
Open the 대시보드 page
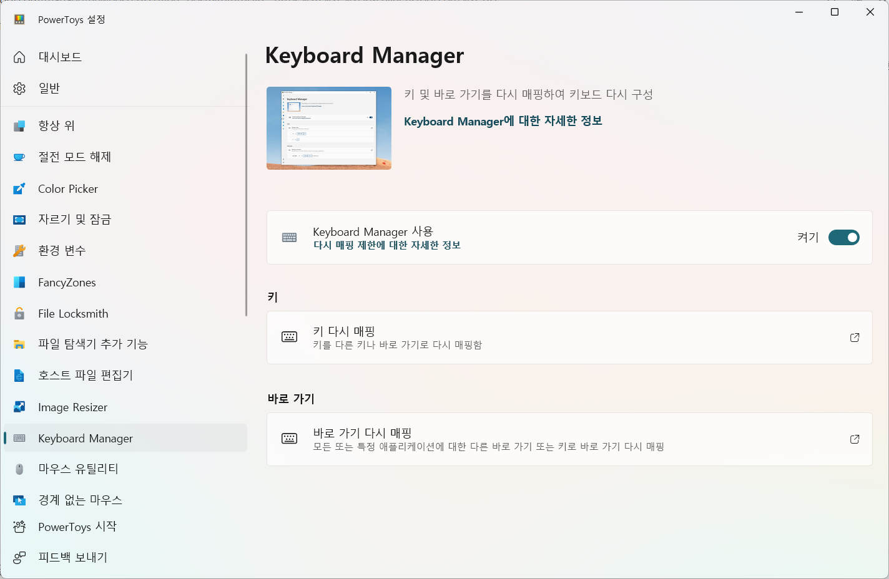pos(125,57)
